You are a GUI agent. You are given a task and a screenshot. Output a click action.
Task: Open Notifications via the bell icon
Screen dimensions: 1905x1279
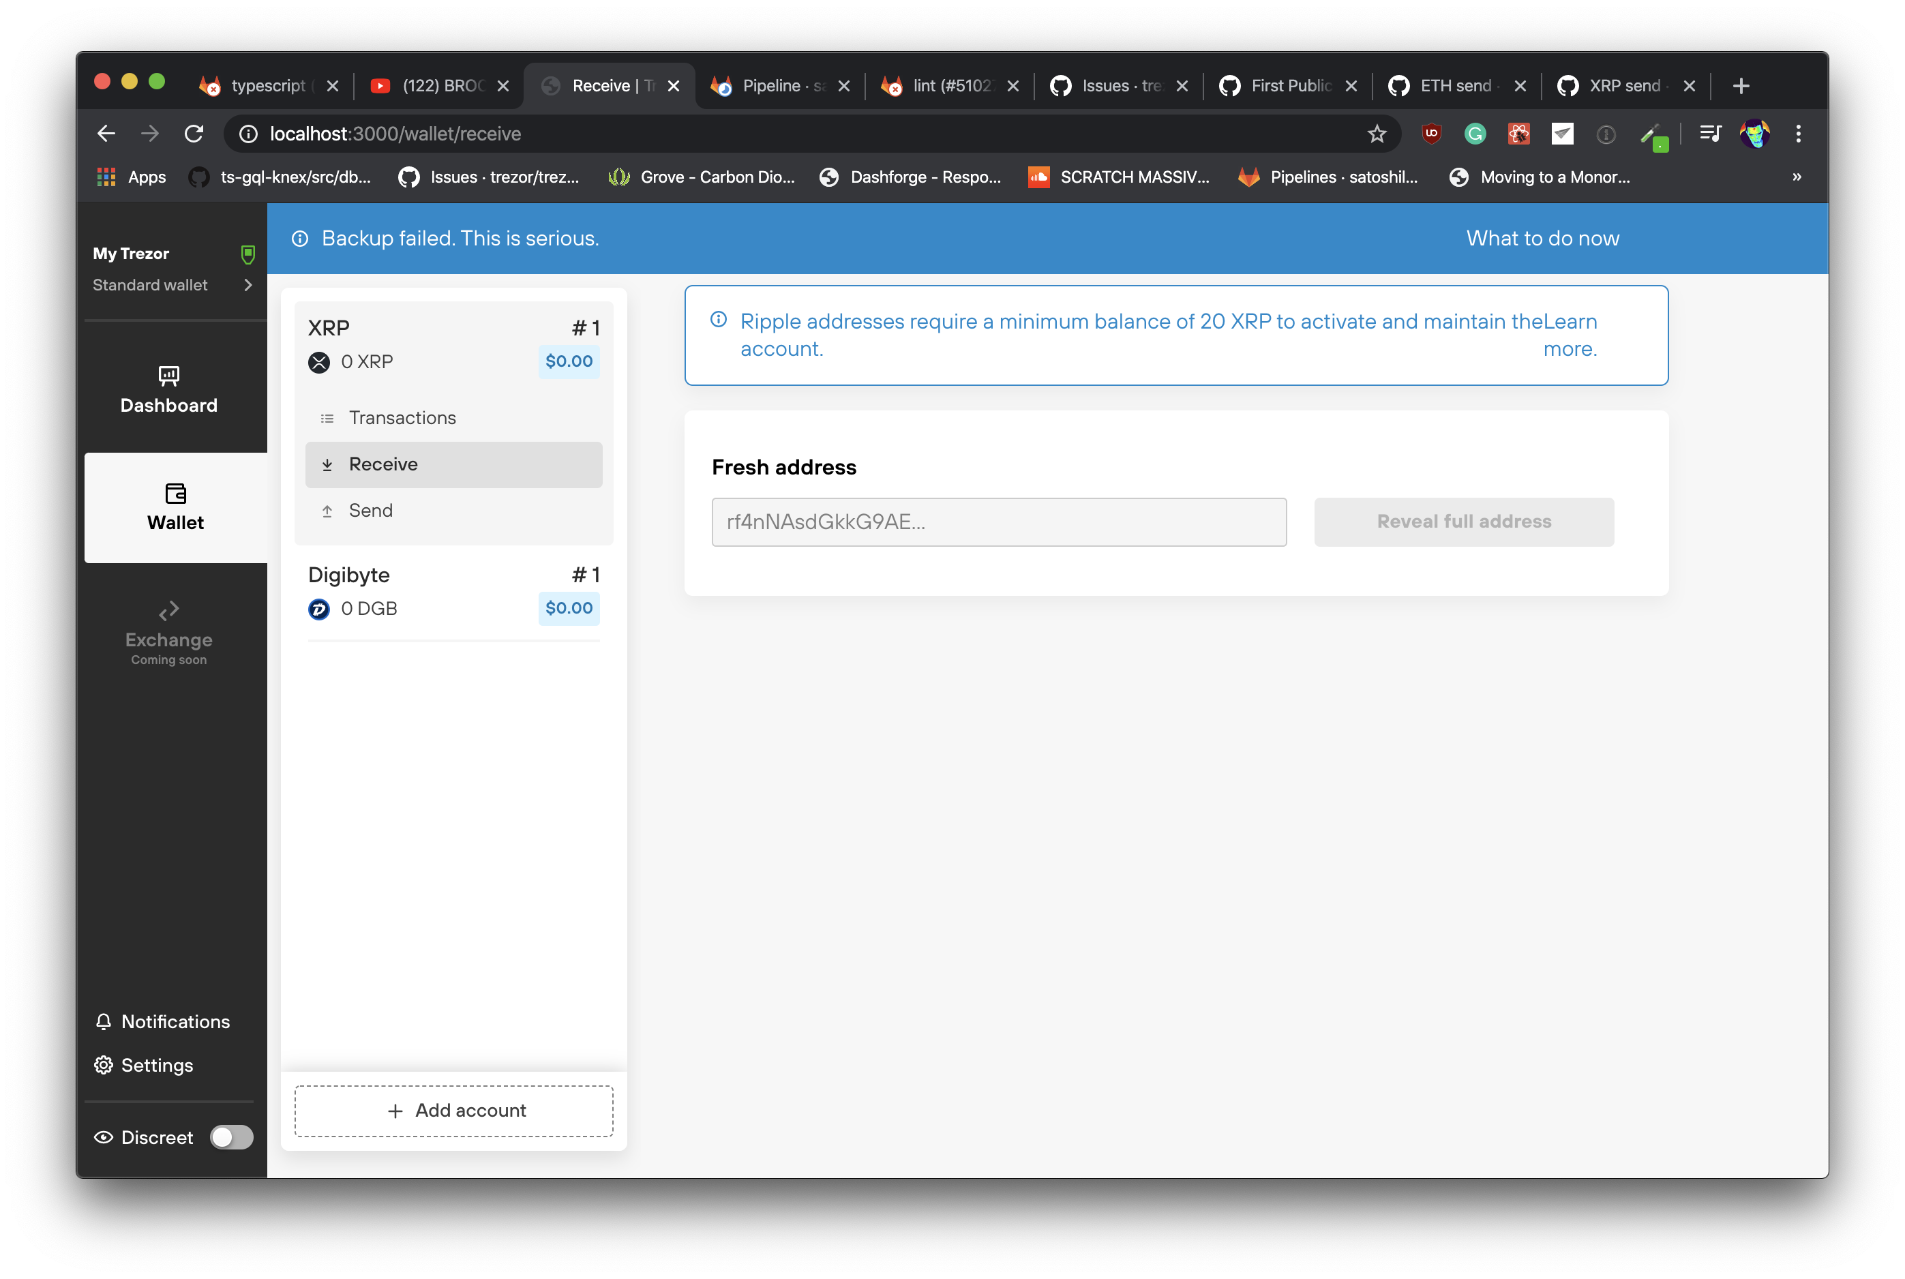[103, 1021]
